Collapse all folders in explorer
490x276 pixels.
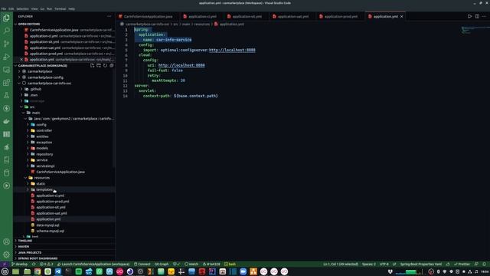pos(112,65)
